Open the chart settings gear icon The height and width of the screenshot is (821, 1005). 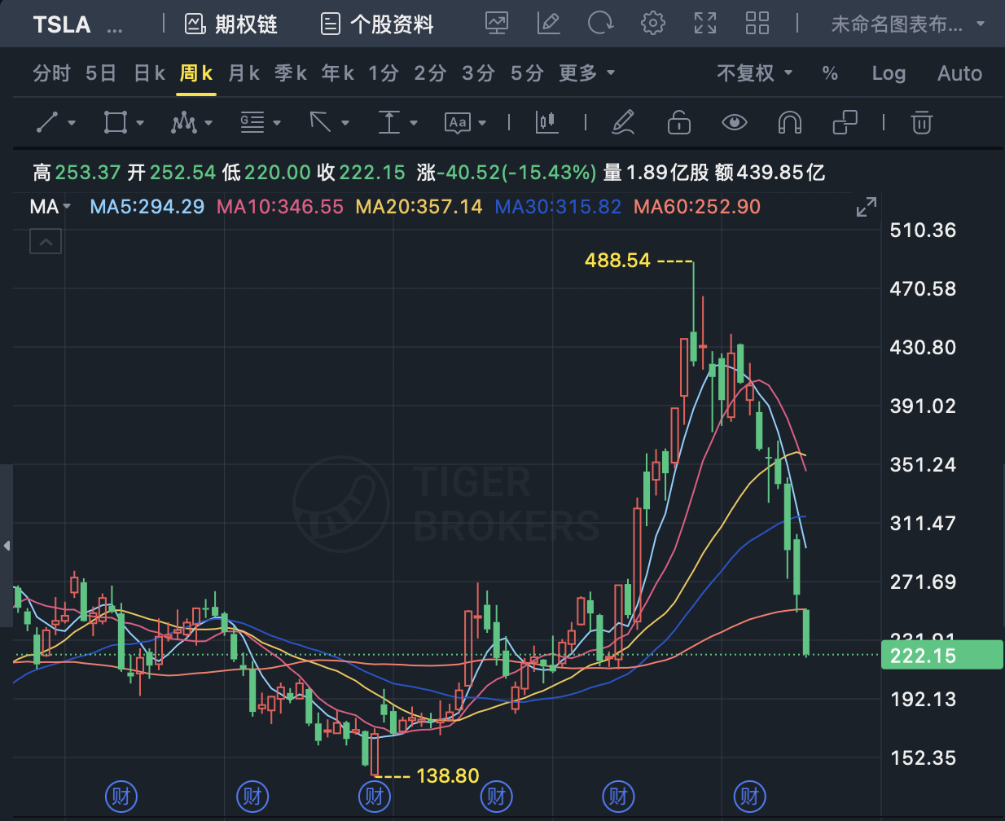tap(652, 24)
